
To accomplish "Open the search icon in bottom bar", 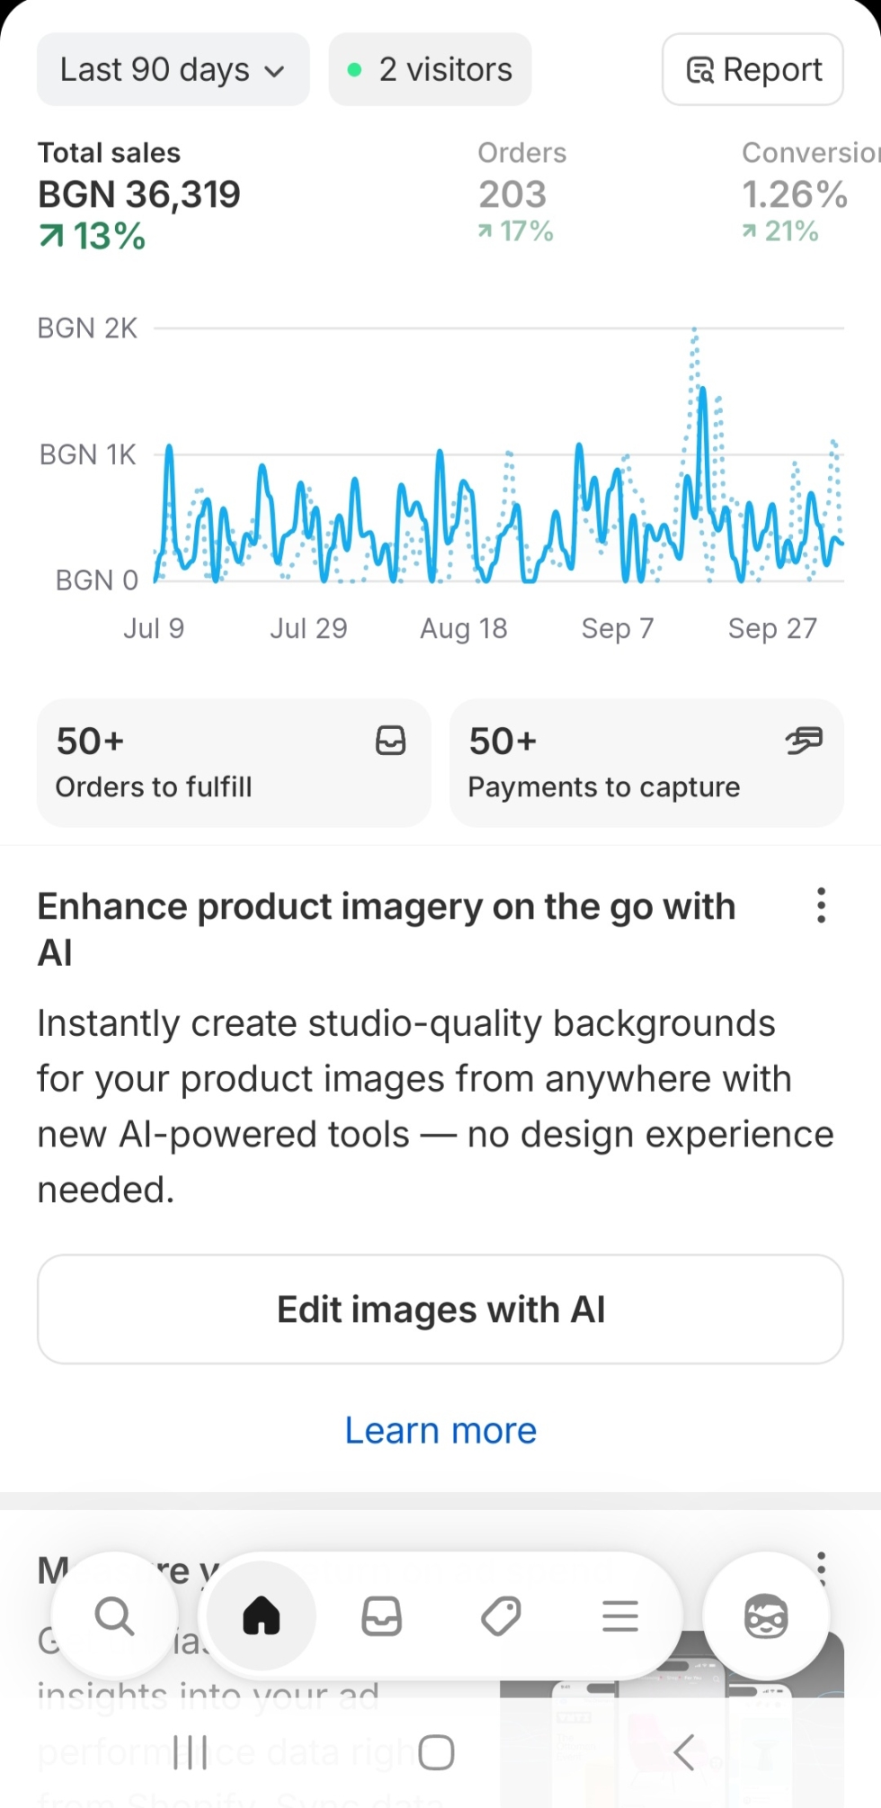I will 114,1616.
